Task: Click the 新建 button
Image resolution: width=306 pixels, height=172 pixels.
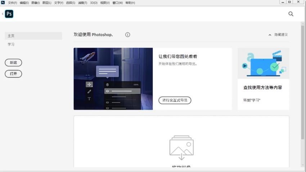Action: coord(13,63)
